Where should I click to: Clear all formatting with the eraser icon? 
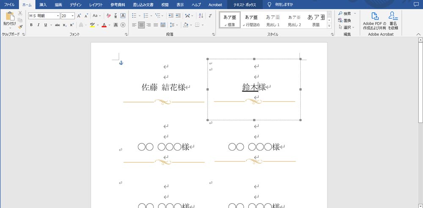109,16
